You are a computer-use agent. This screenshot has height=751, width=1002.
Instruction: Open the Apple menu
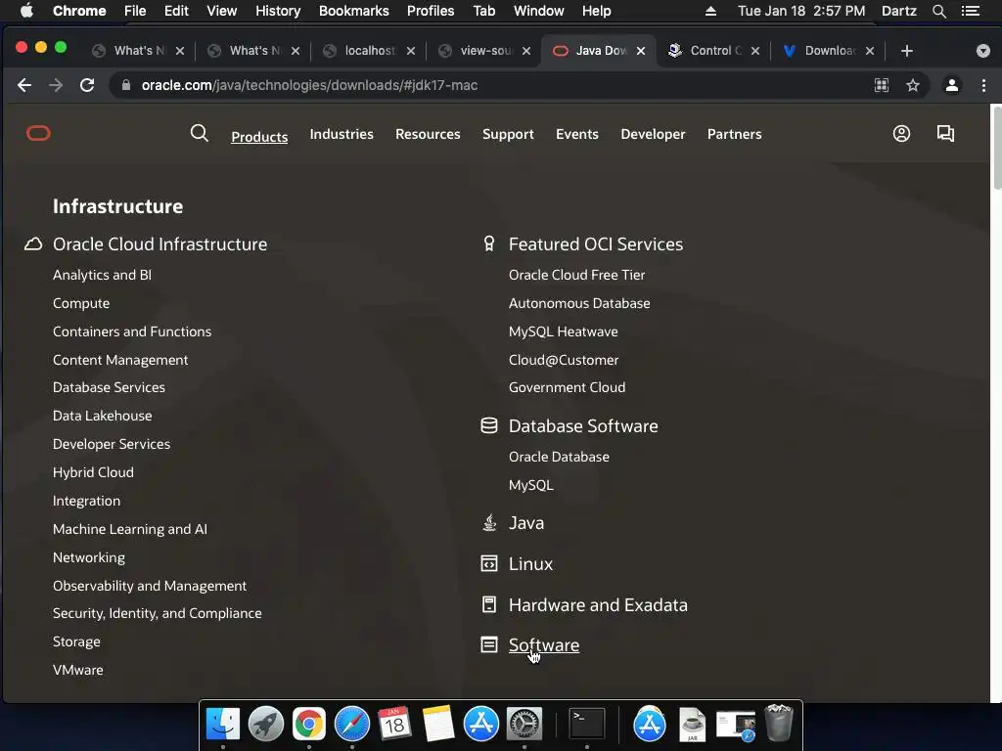26,11
